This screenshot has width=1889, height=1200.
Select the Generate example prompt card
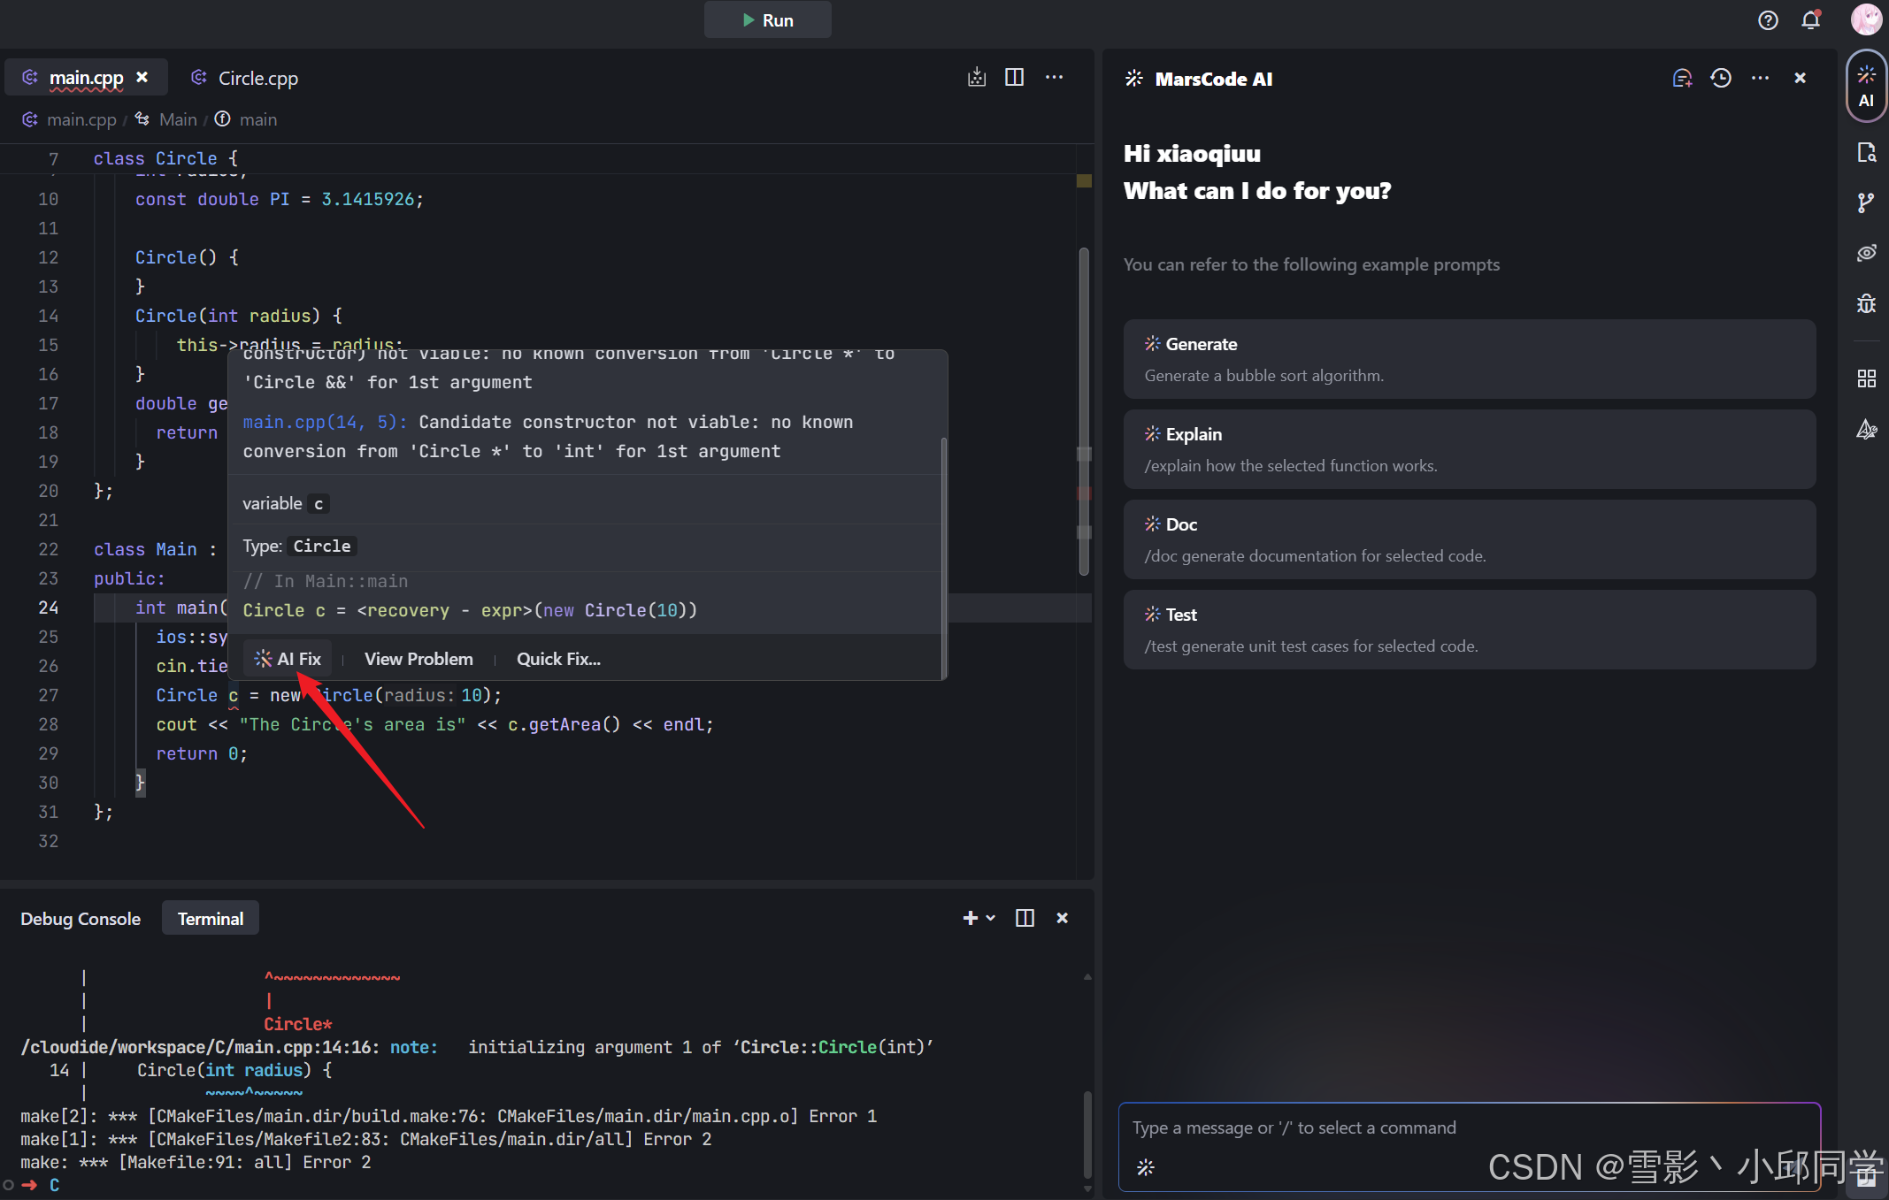coord(1469,359)
